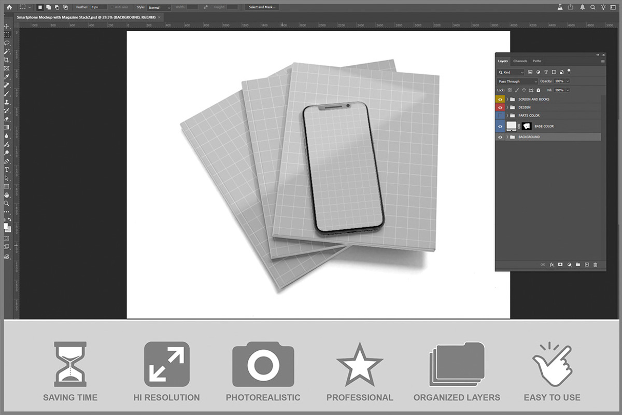Image resolution: width=622 pixels, height=415 pixels.
Task: Select the Rectangle shape tool
Action: 7,186
